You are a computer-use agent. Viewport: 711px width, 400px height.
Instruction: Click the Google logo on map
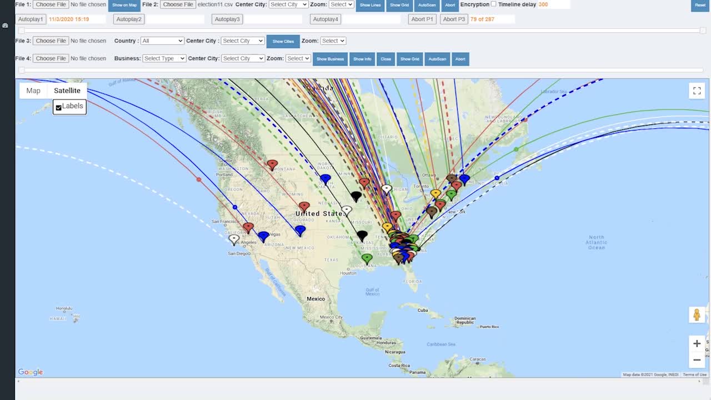31,372
